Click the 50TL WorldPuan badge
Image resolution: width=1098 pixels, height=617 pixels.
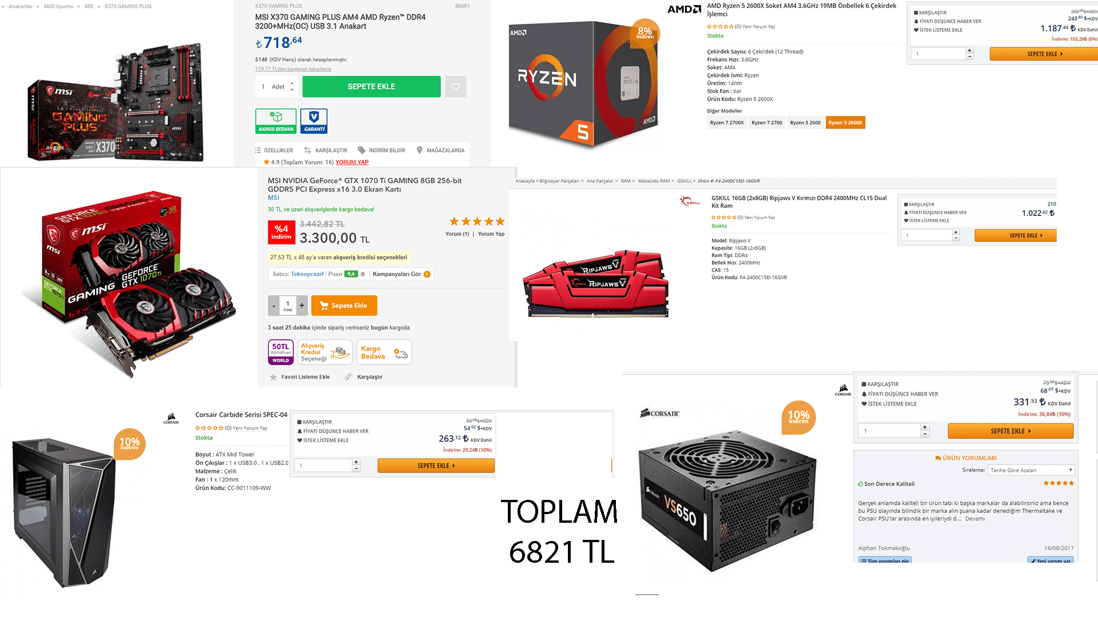(x=281, y=352)
